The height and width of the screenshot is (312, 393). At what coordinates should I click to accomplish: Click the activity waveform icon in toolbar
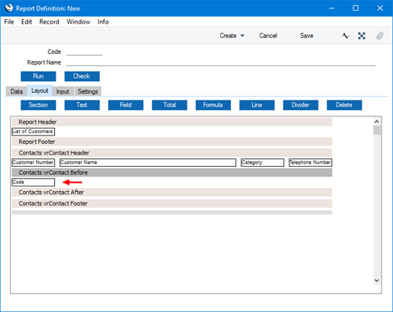(345, 36)
